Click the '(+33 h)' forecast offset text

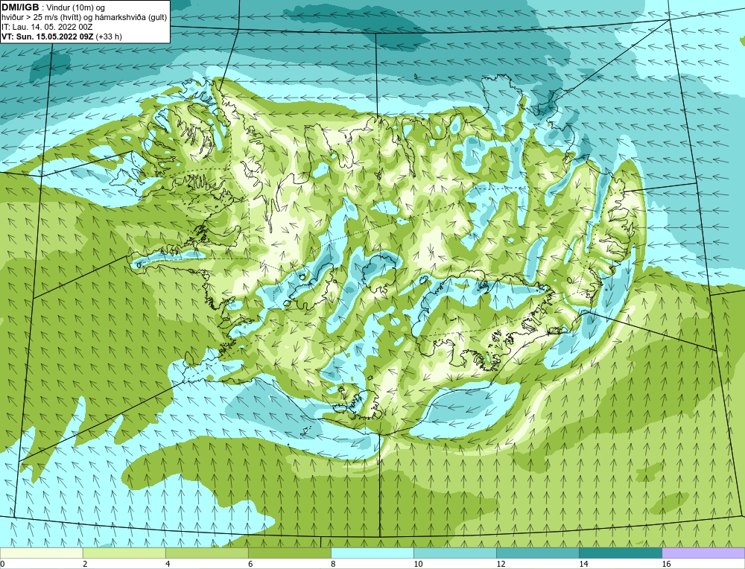point(109,36)
